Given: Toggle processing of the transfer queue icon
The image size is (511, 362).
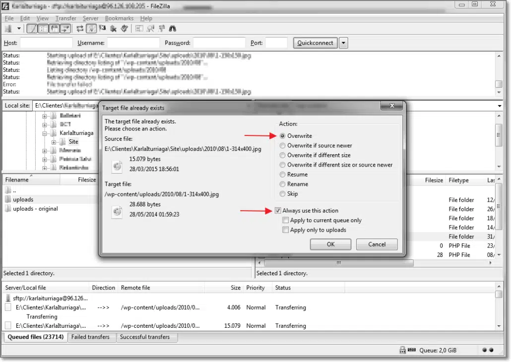Looking at the screenshot, I should [91, 29].
